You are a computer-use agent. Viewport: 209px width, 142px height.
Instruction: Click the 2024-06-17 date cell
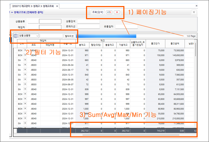pyautogui.click(x=68, y=70)
